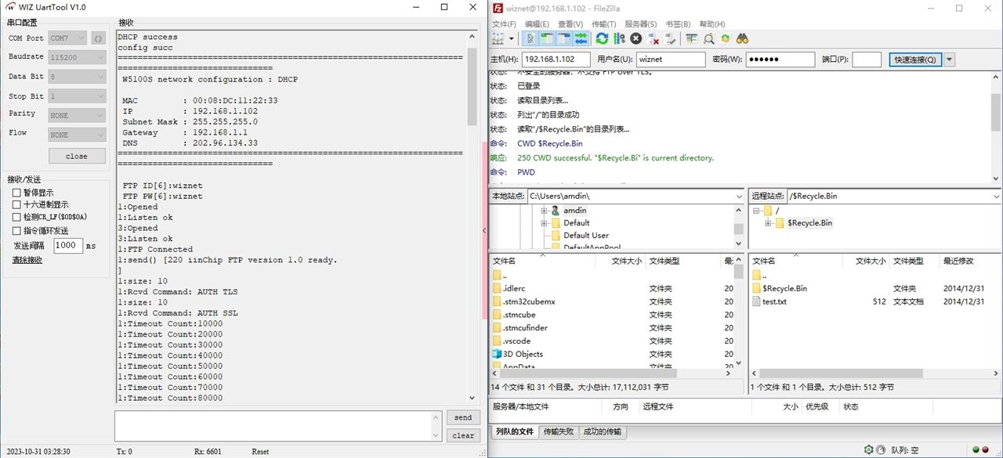The image size is (1003, 458).
Task: Open the Baudrate dropdown showing 115200
Action: (x=77, y=57)
